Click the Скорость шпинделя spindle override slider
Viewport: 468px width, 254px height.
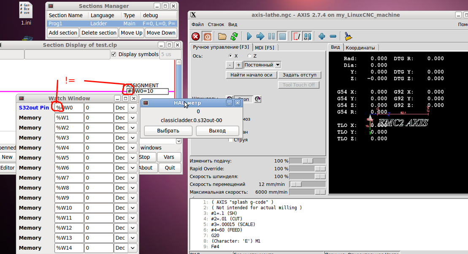(307, 176)
